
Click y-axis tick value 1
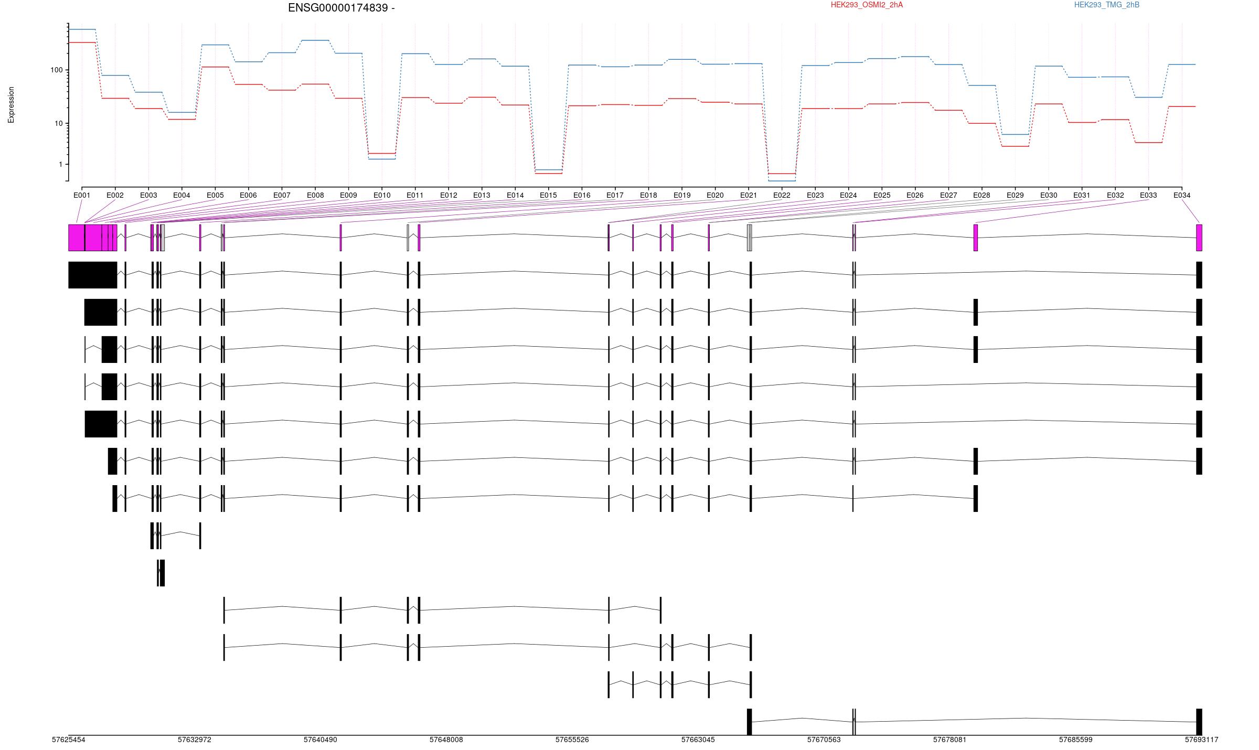pos(61,165)
